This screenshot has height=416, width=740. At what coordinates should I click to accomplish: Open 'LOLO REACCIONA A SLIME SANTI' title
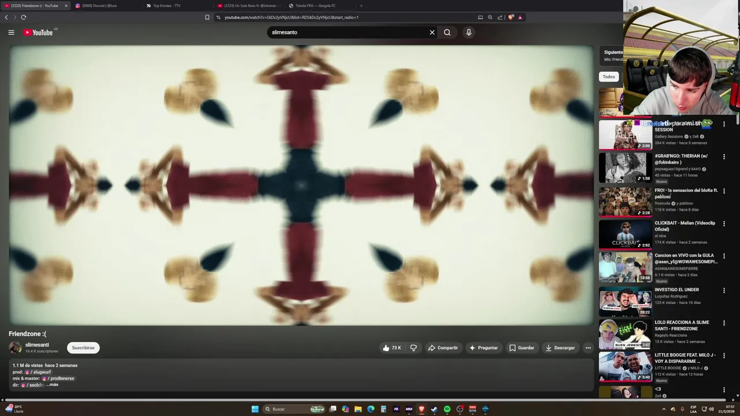[x=682, y=325]
